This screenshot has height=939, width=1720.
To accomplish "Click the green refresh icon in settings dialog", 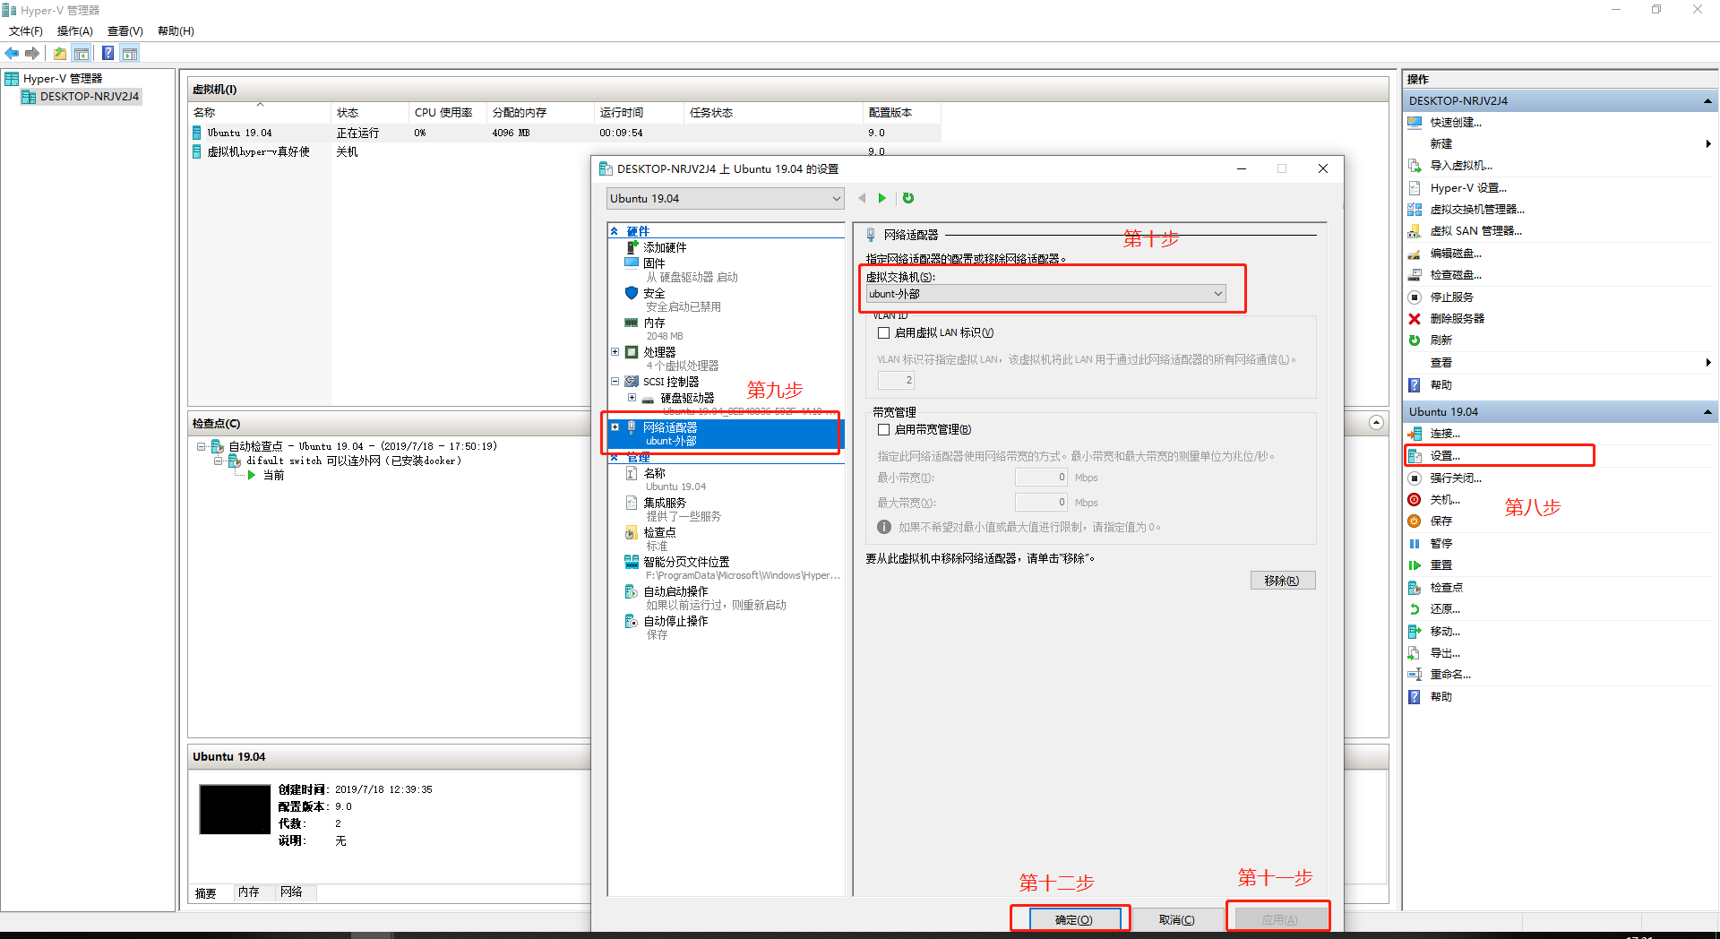I will 908,198.
